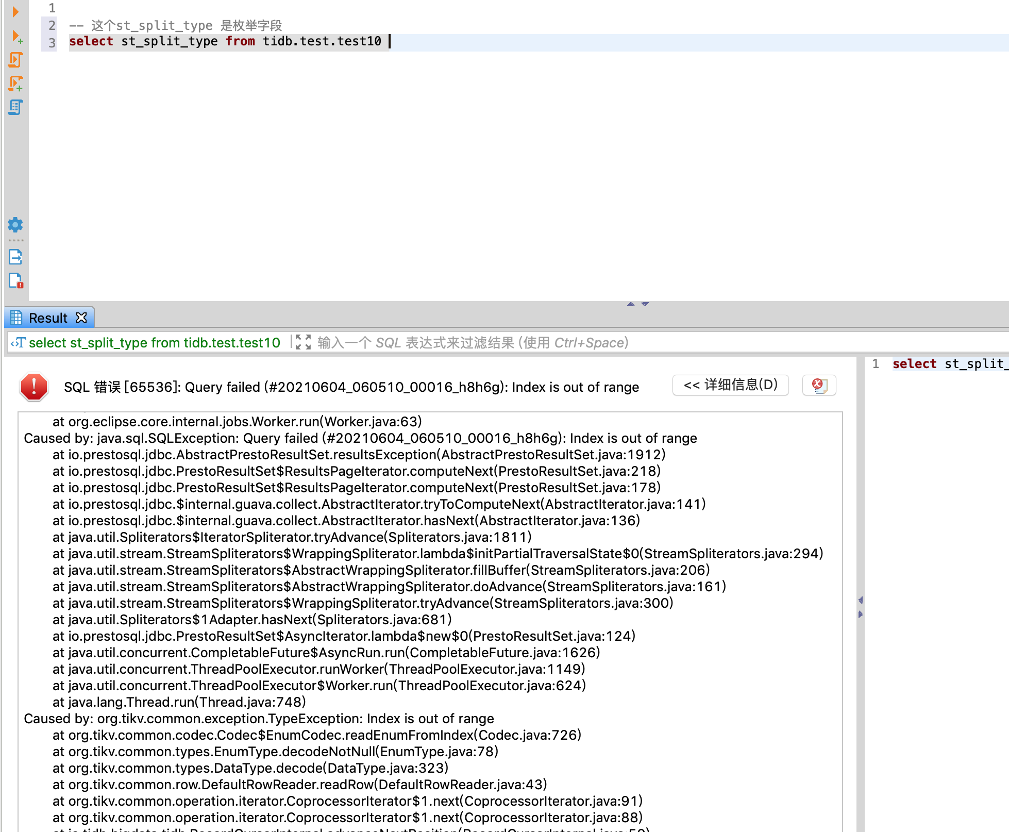
Task: Open the blue gear settings icon
Action: point(15,225)
